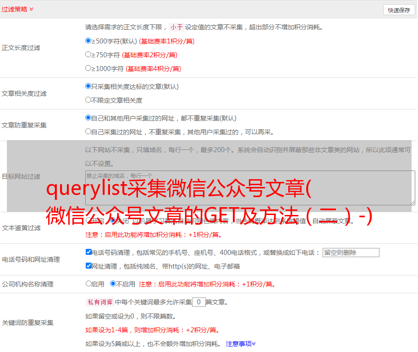Click the 快速保存 button
Viewport: 418px width, 352px height.
click(x=399, y=10)
